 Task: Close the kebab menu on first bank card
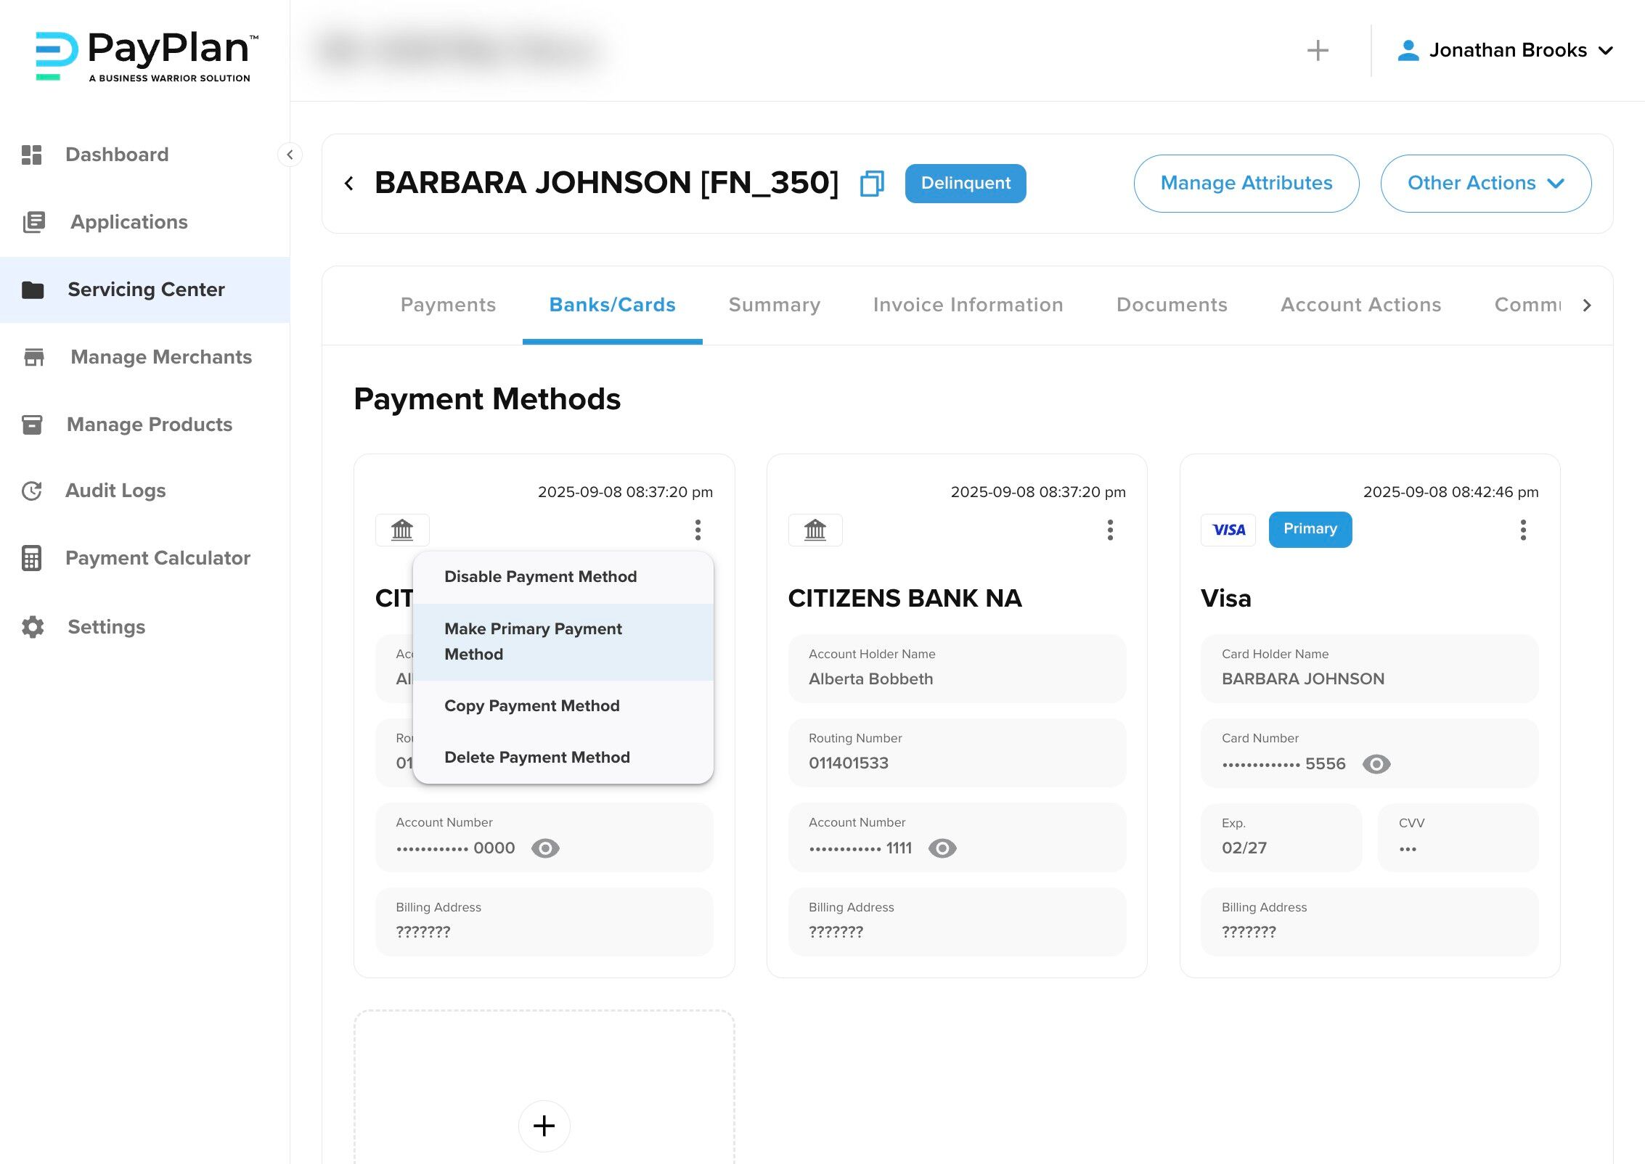click(x=698, y=530)
